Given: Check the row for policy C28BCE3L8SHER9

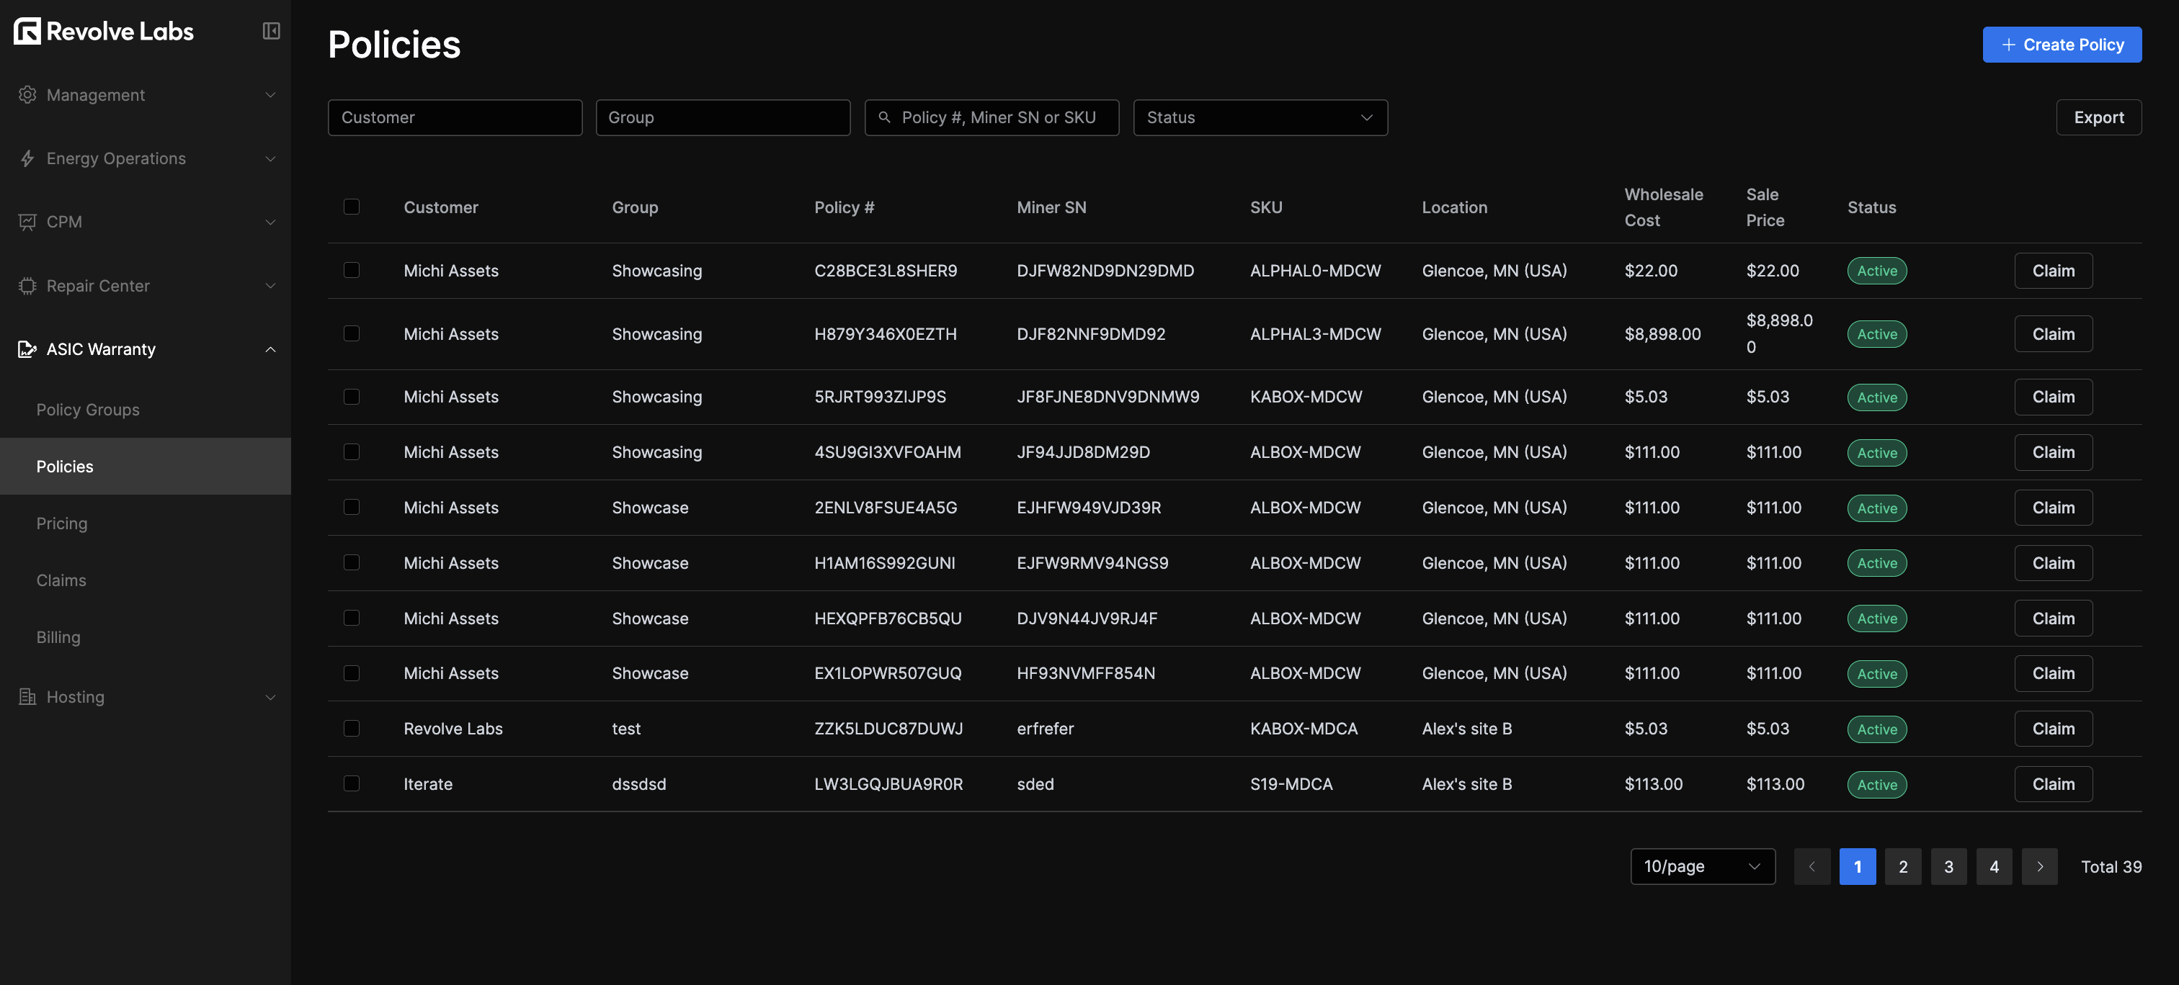Looking at the screenshot, I should [352, 270].
